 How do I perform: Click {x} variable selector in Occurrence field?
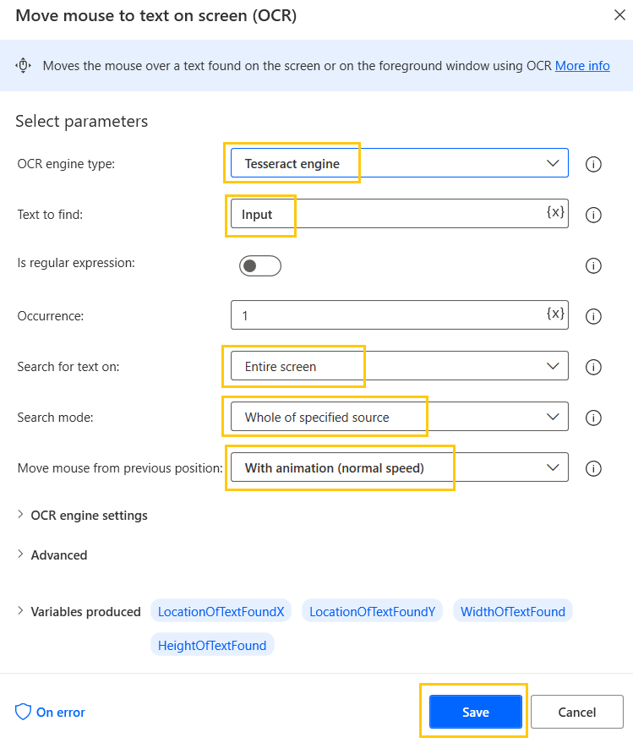click(x=554, y=314)
